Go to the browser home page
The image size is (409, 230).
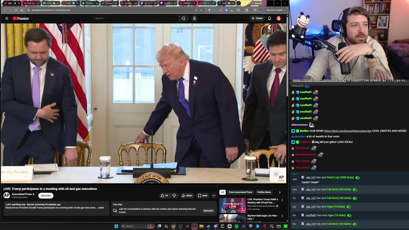pos(21,10)
